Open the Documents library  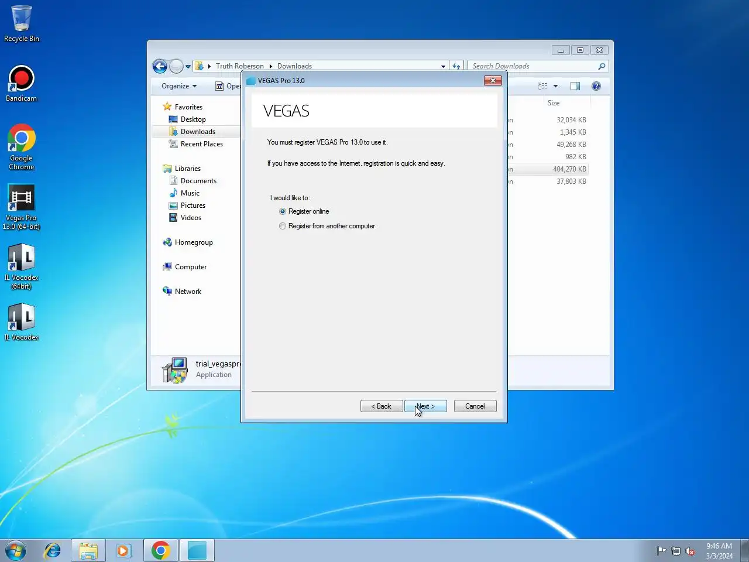(198, 181)
